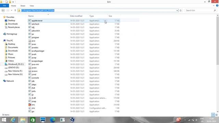This screenshot has height=123, width=219.
Task: Go up one folder level
Action: 15,11
